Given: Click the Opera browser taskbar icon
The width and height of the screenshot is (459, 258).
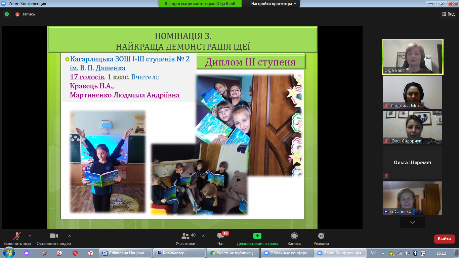Looking at the screenshot, I should click(75, 253).
